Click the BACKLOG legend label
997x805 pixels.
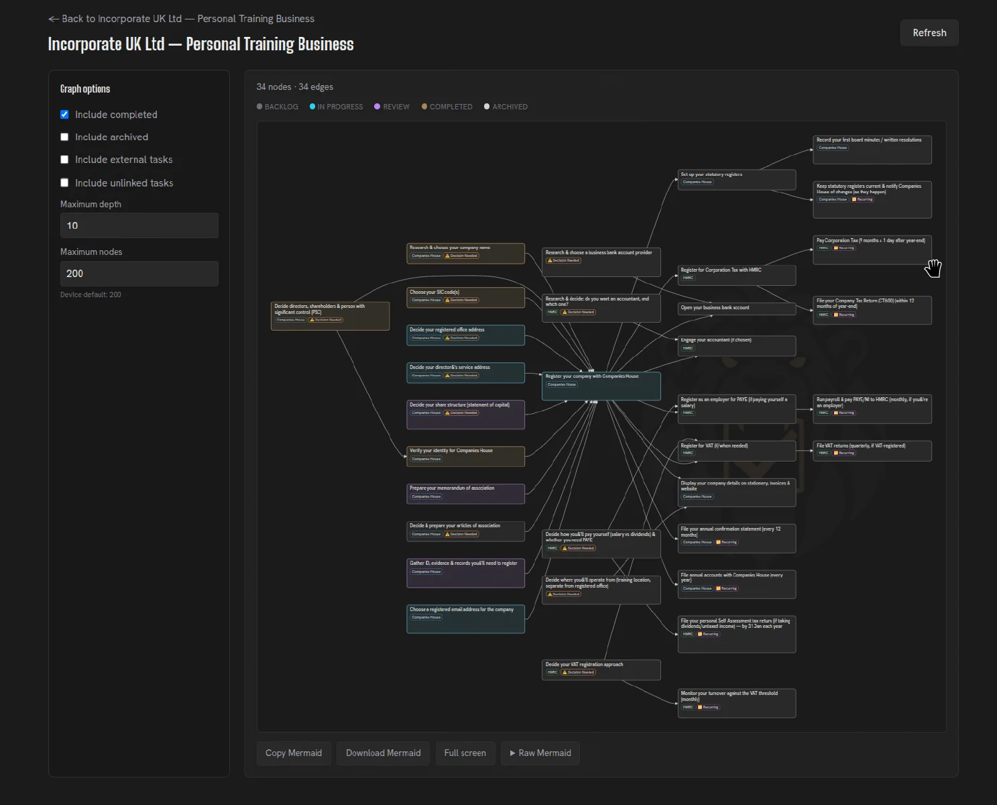[282, 107]
